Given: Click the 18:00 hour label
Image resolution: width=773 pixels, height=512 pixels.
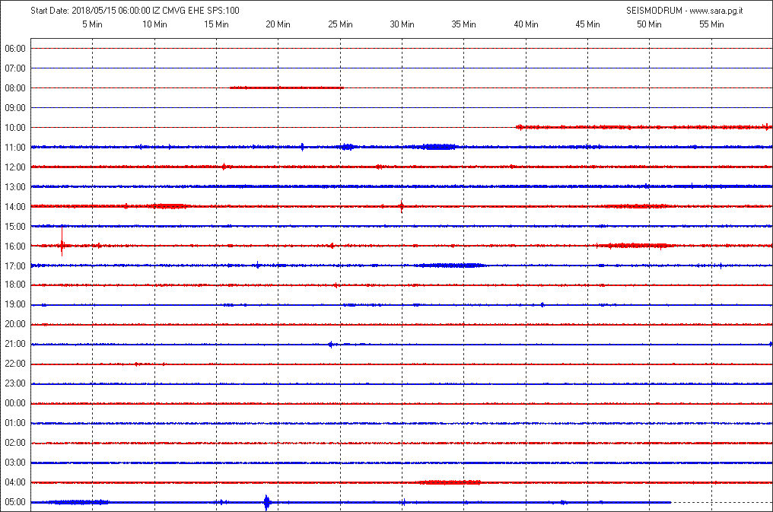Looking at the screenshot, I should click(x=15, y=285).
